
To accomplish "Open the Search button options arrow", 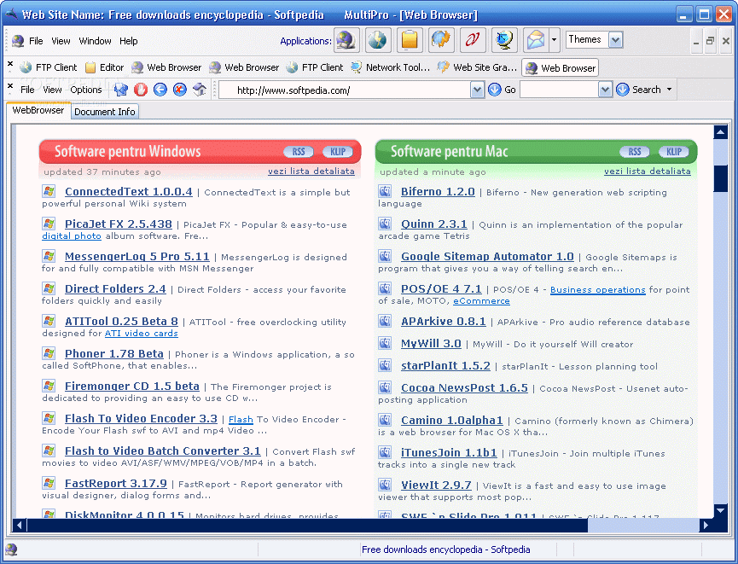I will (x=669, y=90).
